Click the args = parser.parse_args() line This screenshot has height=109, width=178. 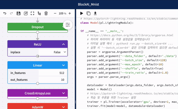[108, 77]
